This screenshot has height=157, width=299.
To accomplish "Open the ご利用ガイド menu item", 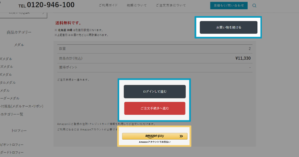I will [x=108, y=5].
